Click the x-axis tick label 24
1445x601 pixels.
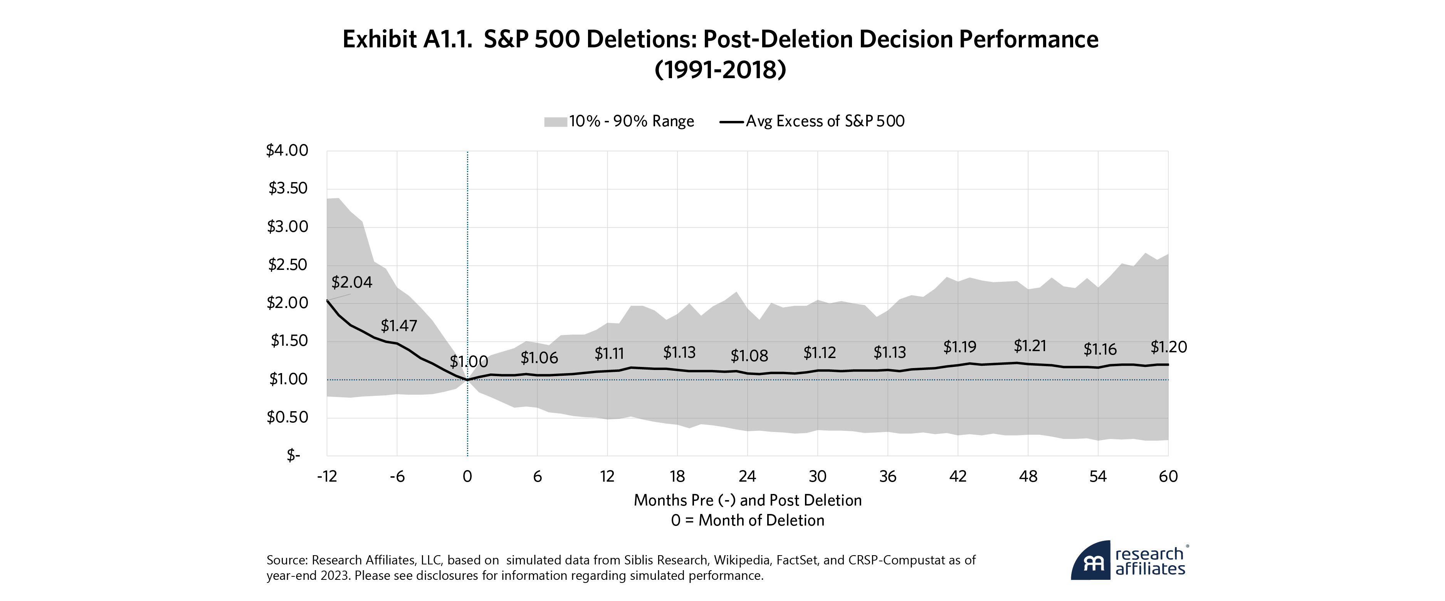[747, 477]
